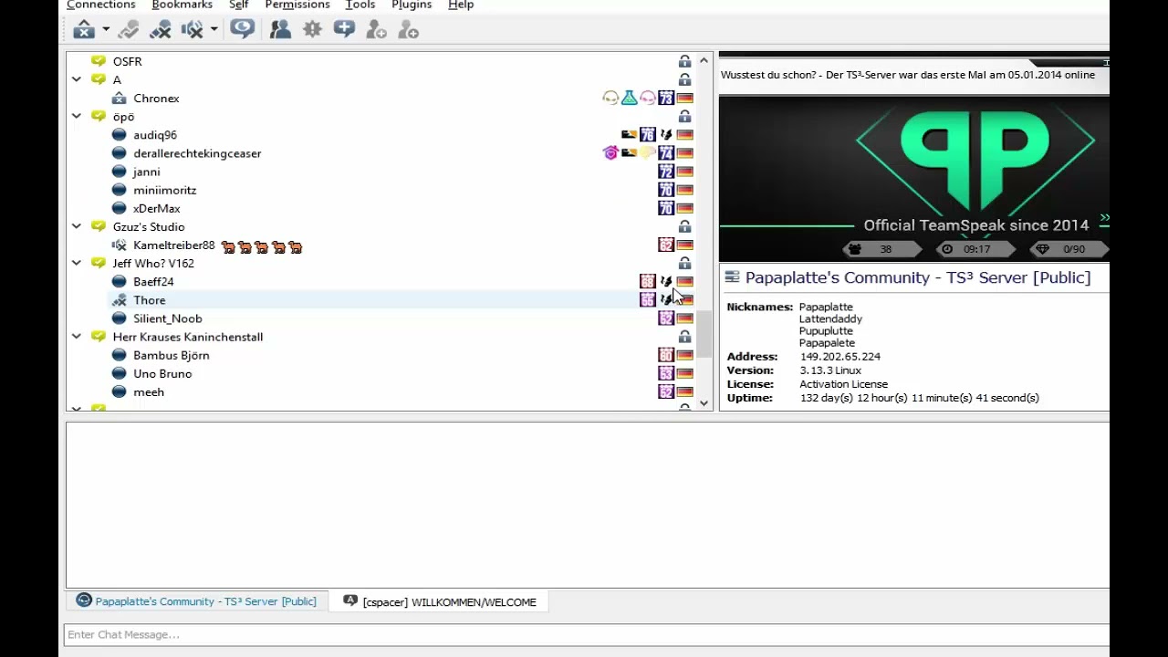
Task: Toggle away status in toolbar
Action: (84, 30)
